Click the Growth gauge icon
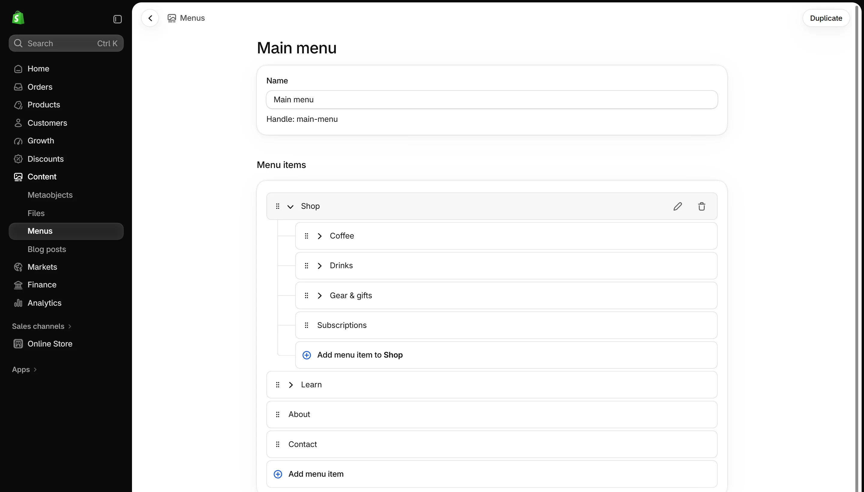 tap(18, 141)
